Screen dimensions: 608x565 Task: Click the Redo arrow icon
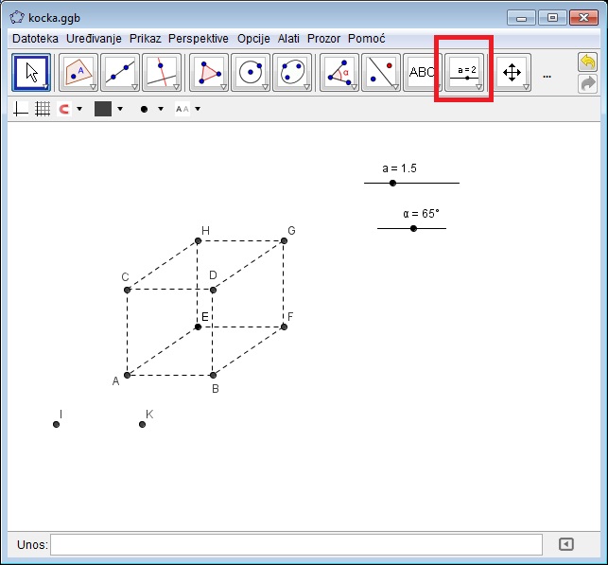[587, 84]
